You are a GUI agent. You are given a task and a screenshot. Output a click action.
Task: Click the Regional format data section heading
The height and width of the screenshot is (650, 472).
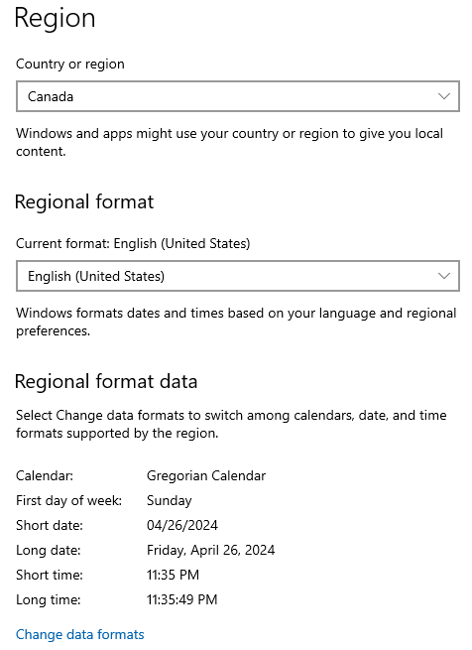coord(106,381)
